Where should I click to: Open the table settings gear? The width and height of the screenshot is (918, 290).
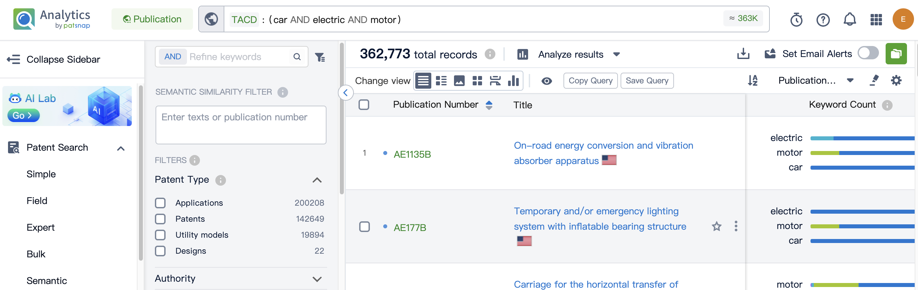pyautogui.click(x=896, y=81)
